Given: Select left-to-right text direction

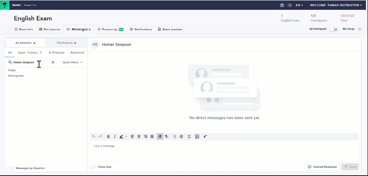Looking at the screenshot, I should pyautogui.click(x=160, y=137).
